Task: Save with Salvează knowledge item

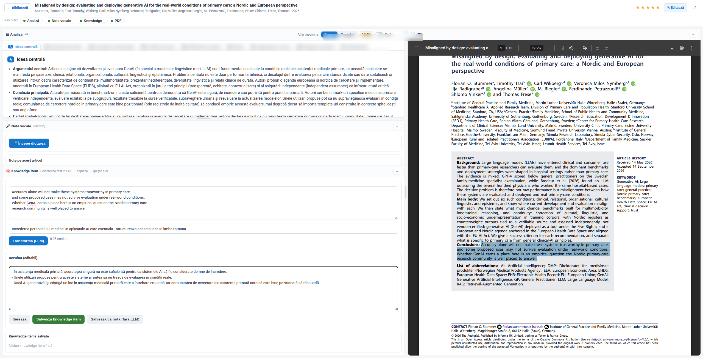Action: (58, 319)
